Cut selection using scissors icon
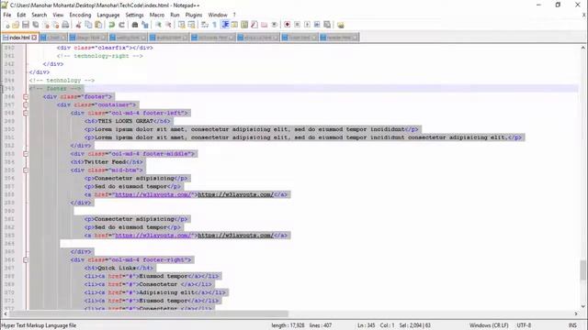The width and height of the screenshot is (588, 330). pyautogui.click(x=78, y=25)
